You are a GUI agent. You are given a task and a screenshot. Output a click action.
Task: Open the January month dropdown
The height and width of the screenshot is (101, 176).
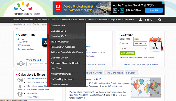(x=140, y=44)
